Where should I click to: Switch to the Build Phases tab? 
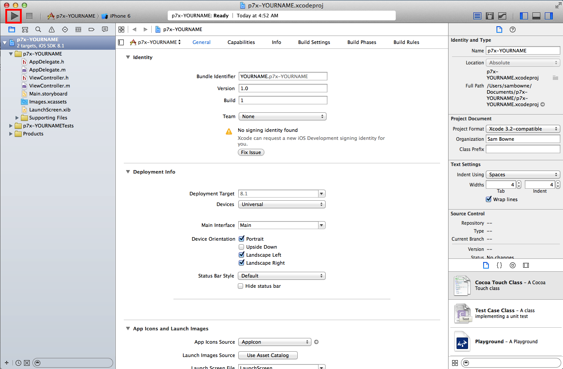pos(362,42)
